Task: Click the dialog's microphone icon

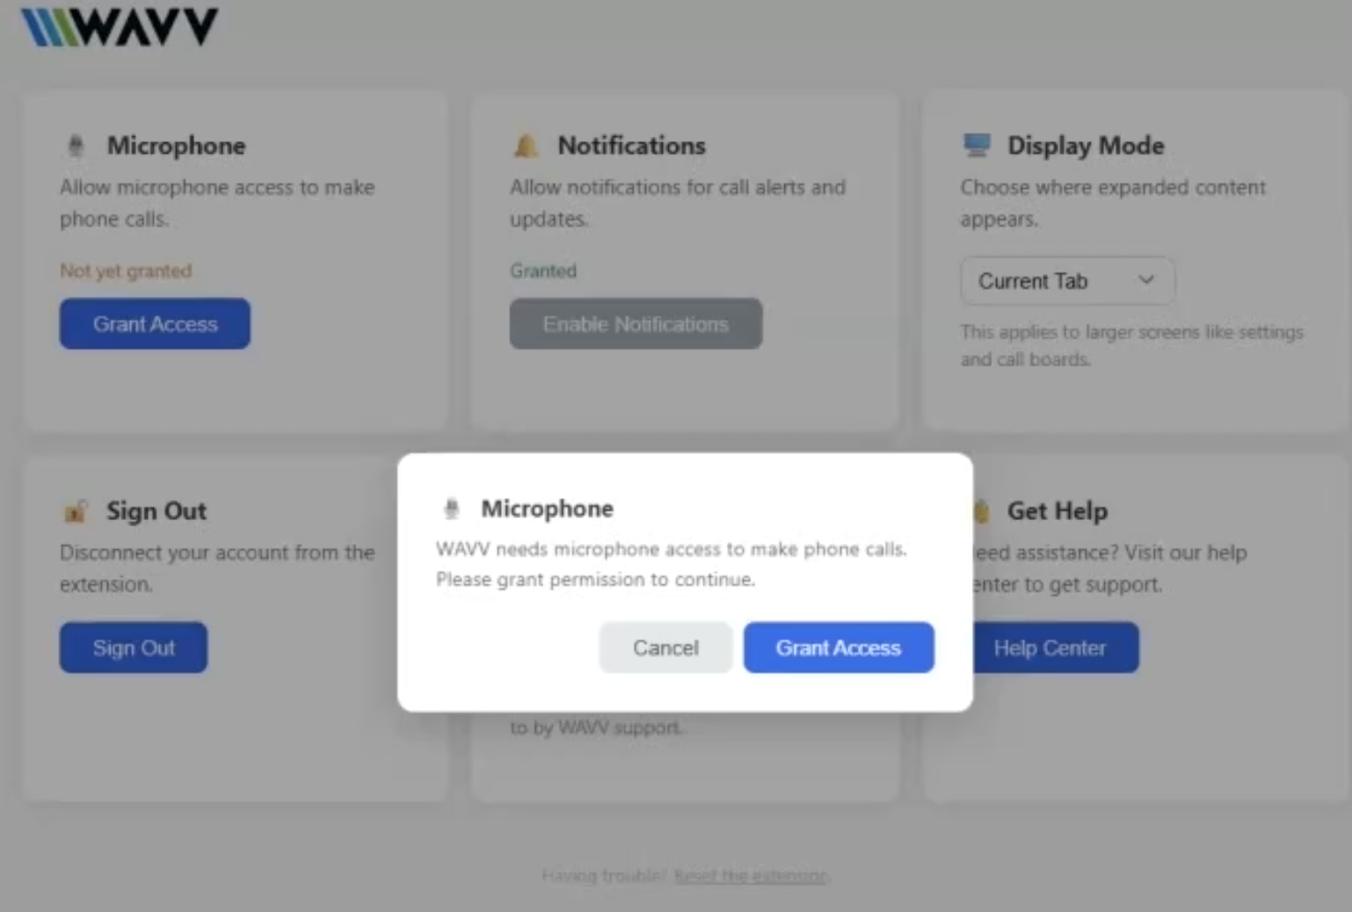Action: (x=452, y=509)
